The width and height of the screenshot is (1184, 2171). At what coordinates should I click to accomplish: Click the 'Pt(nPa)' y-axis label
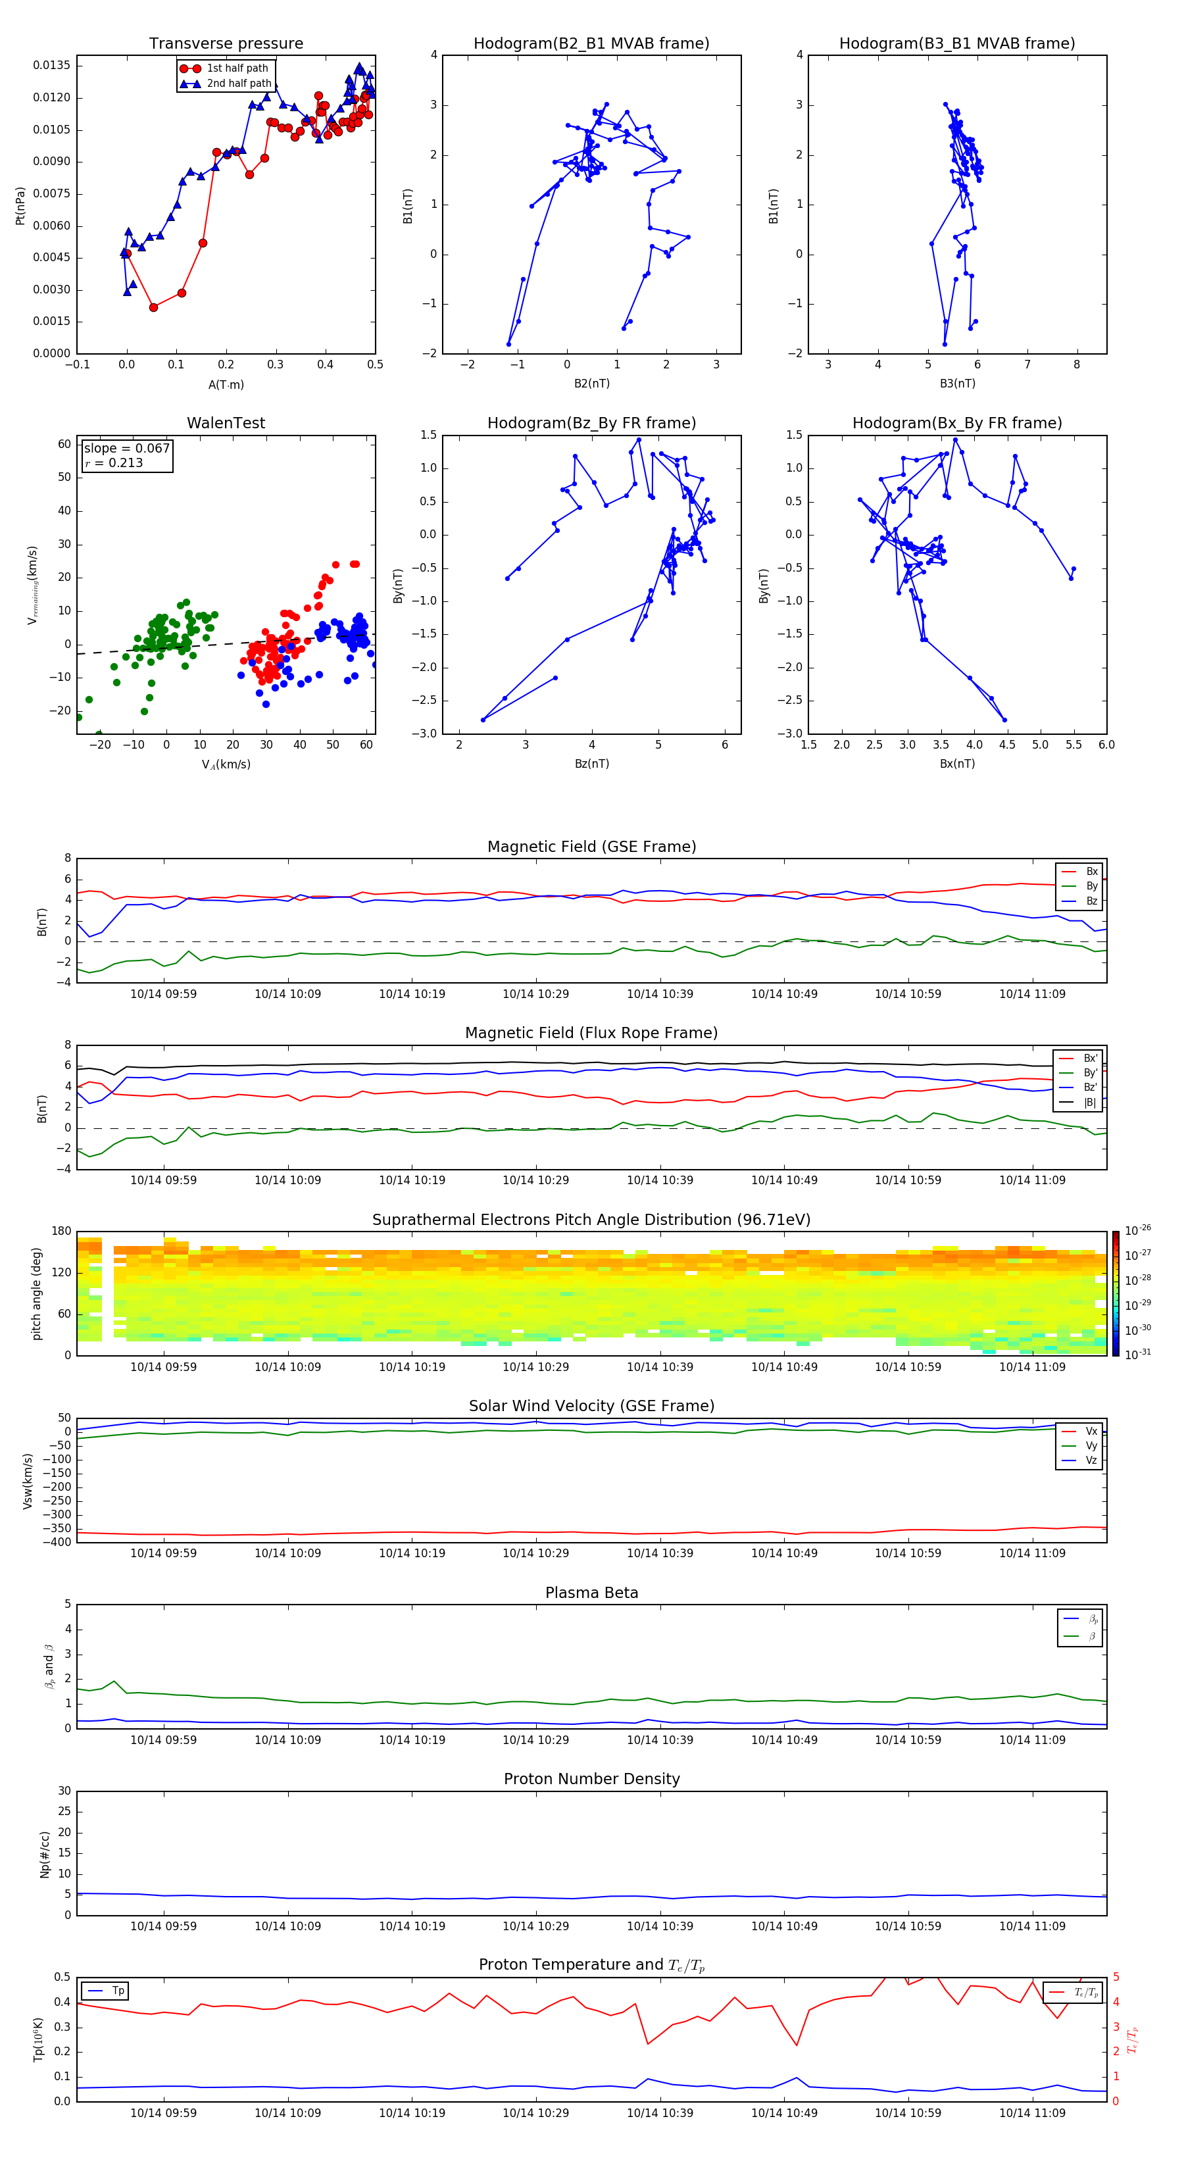point(20,206)
